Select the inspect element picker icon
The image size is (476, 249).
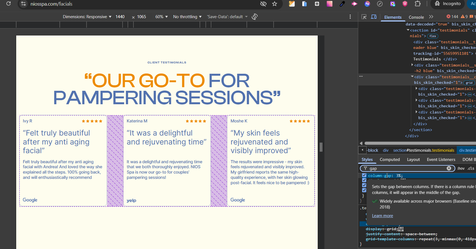[364, 17]
